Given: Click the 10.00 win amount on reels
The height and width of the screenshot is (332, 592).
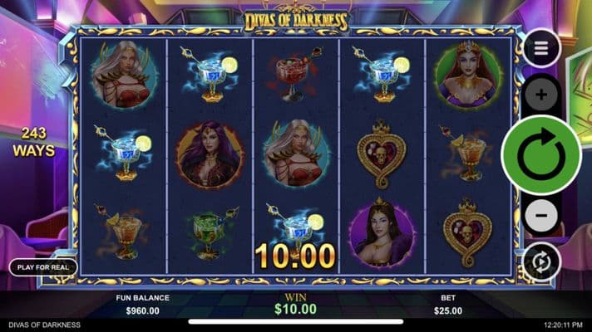Looking at the screenshot, I should coord(295,256).
